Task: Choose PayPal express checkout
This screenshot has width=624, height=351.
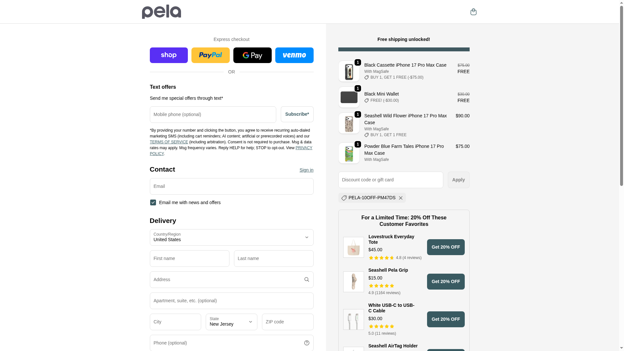Action: pos(210,55)
